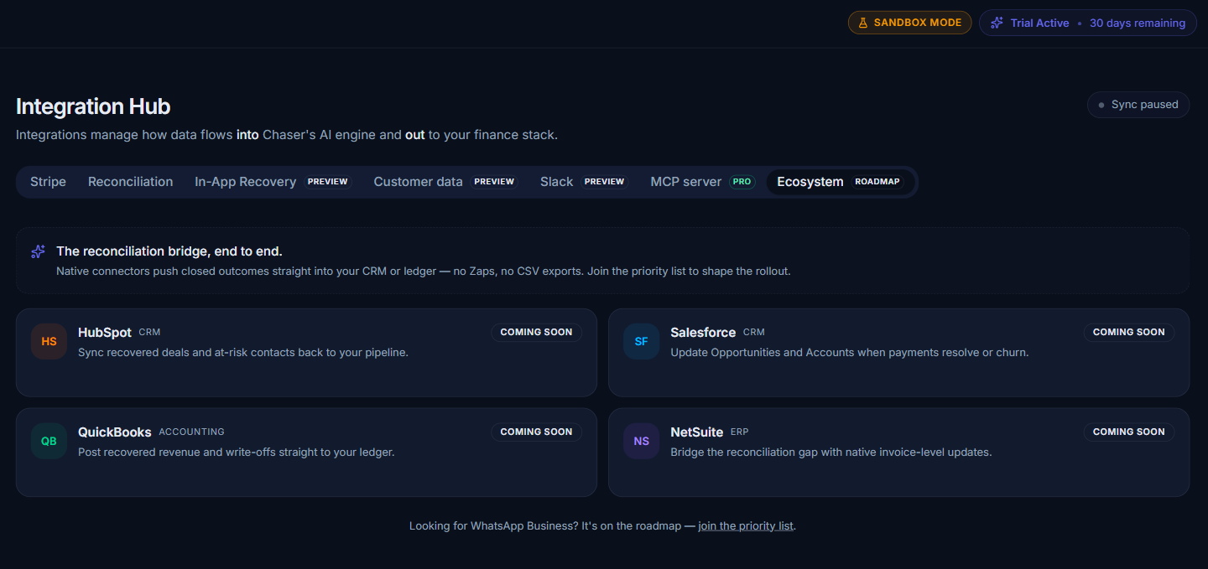Open the Stripe tab
Image resolution: width=1208 pixels, height=569 pixels.
coord(48,182)
